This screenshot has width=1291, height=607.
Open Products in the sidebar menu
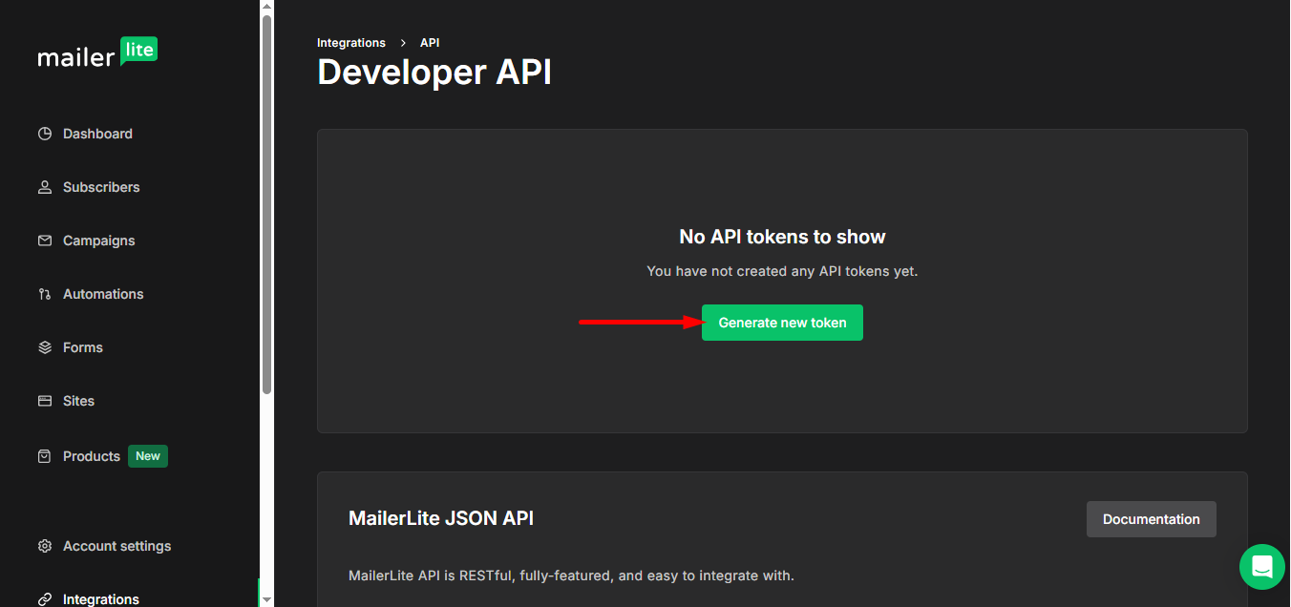(x=92, y=456)
